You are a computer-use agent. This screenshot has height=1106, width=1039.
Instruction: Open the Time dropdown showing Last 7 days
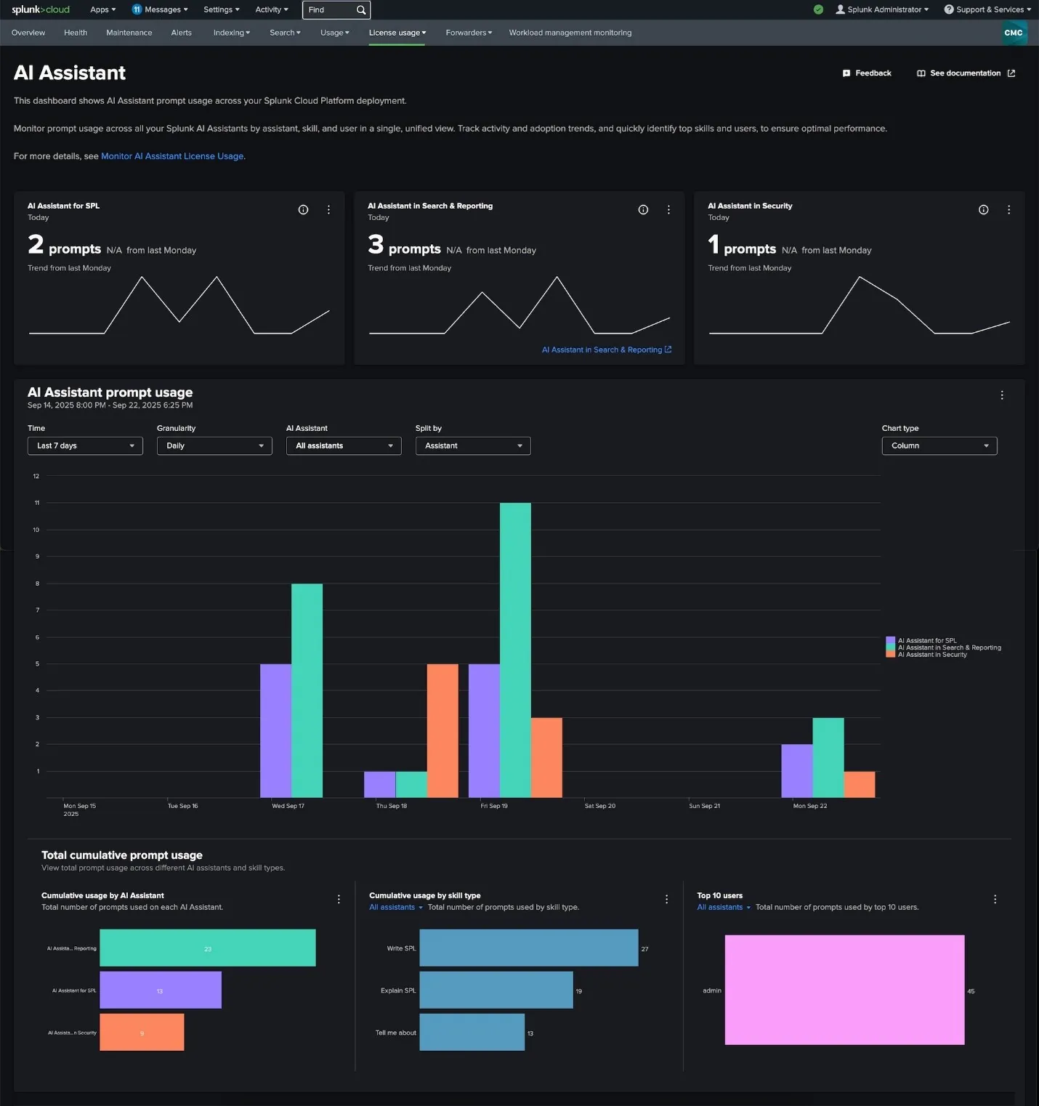84,445
